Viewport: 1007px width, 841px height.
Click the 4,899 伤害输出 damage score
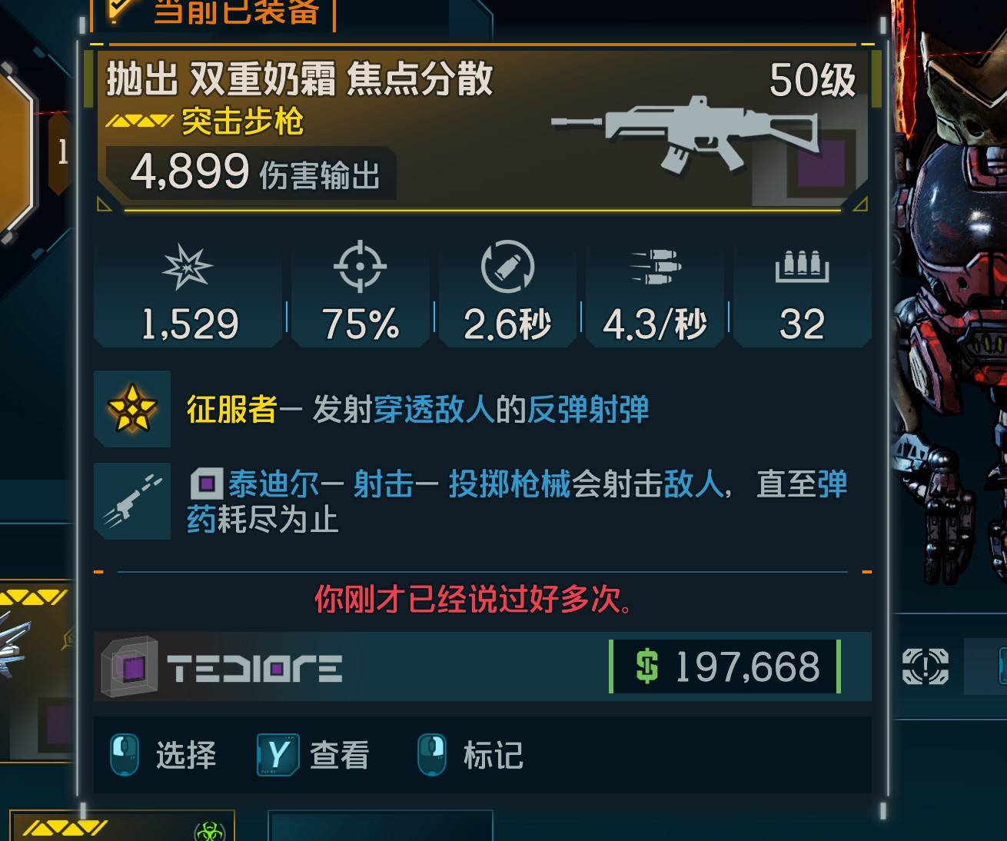point(254,172)
